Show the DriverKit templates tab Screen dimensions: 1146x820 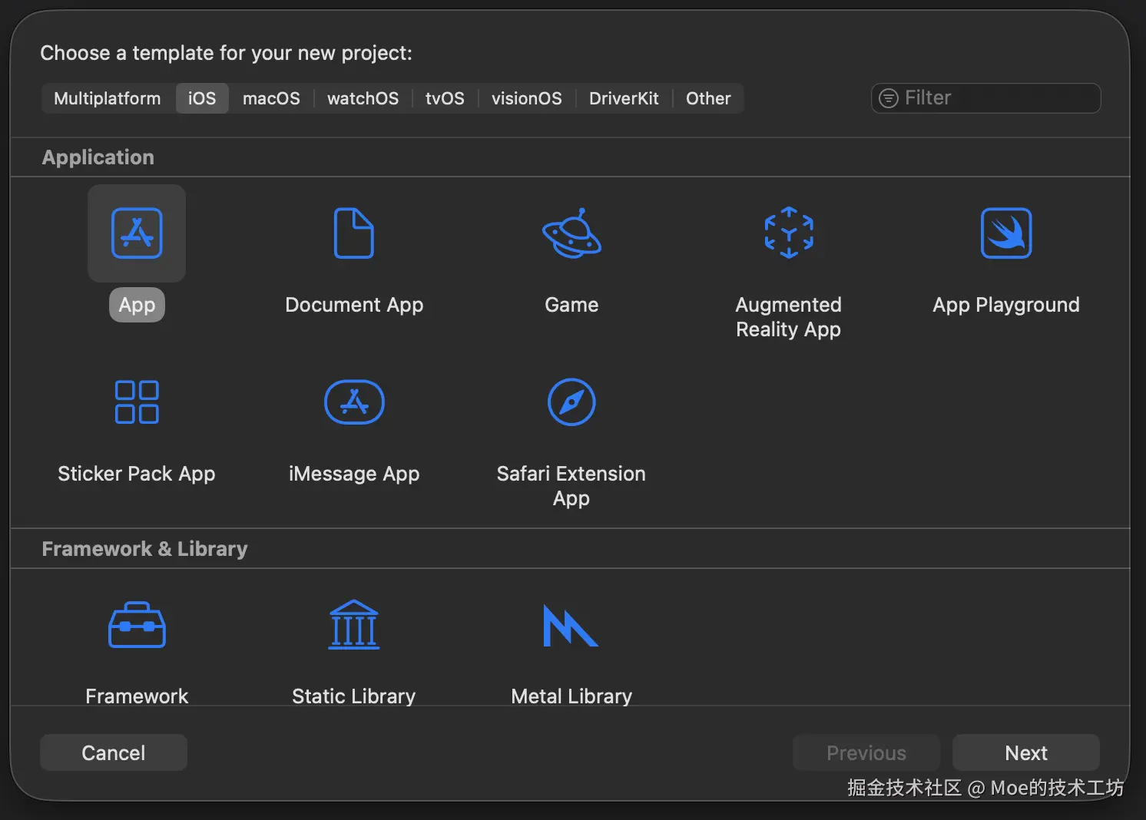click(624, 98)
